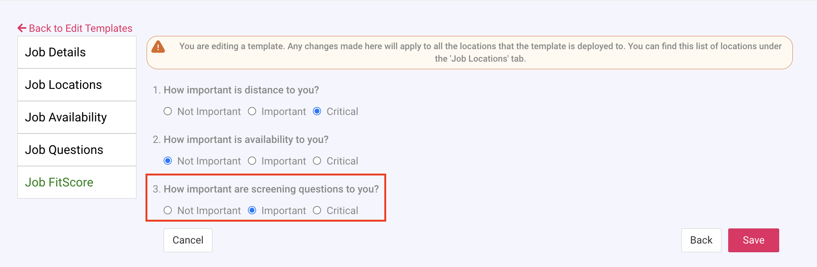Image resolution: width=817 pixels, height=267 pixels.
Task: Go to the Job Availability tab
Action: (x=77, y=117)
